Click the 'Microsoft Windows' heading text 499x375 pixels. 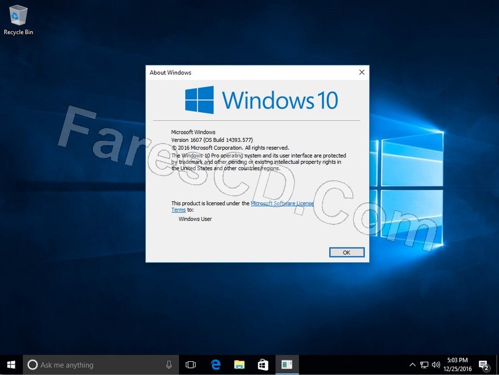(x=193, y=132)
